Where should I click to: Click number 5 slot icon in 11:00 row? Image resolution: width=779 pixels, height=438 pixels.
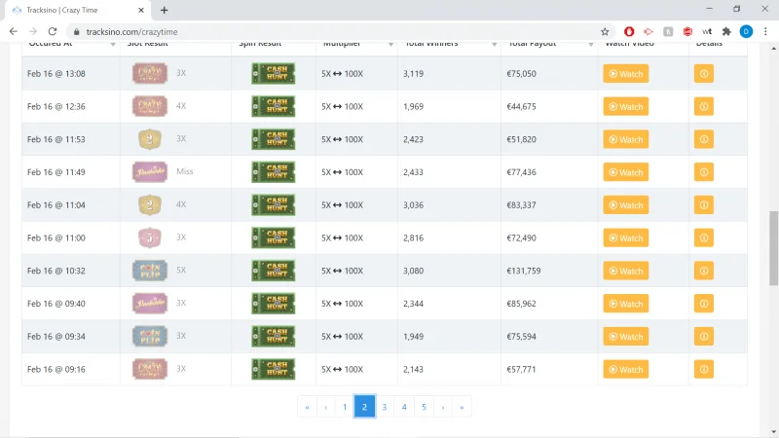pyautogui.click(x=150, y=237)
